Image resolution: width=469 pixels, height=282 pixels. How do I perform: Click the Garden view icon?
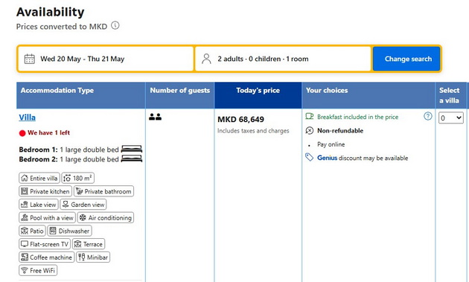point(66,205)
